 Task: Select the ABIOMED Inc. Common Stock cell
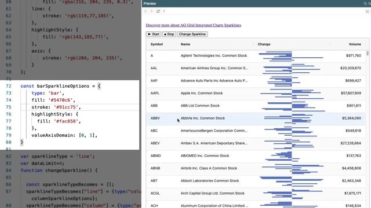pos(205,155)
